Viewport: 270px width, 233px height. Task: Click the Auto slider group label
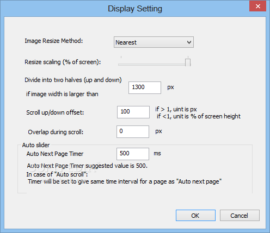tap(36, 145)
